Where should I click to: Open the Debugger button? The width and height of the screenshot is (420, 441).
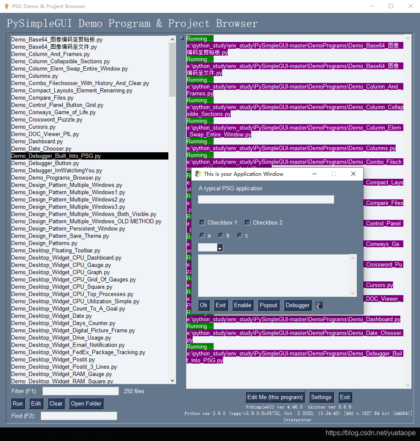pyautogui.click(x=297, y=305)
